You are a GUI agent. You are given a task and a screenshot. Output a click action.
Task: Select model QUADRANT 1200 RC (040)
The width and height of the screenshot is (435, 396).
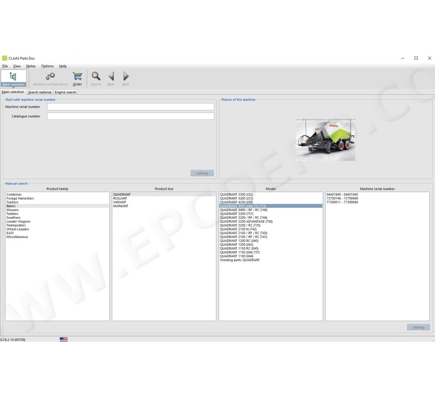pyautogui.click(x=271, y=241)
